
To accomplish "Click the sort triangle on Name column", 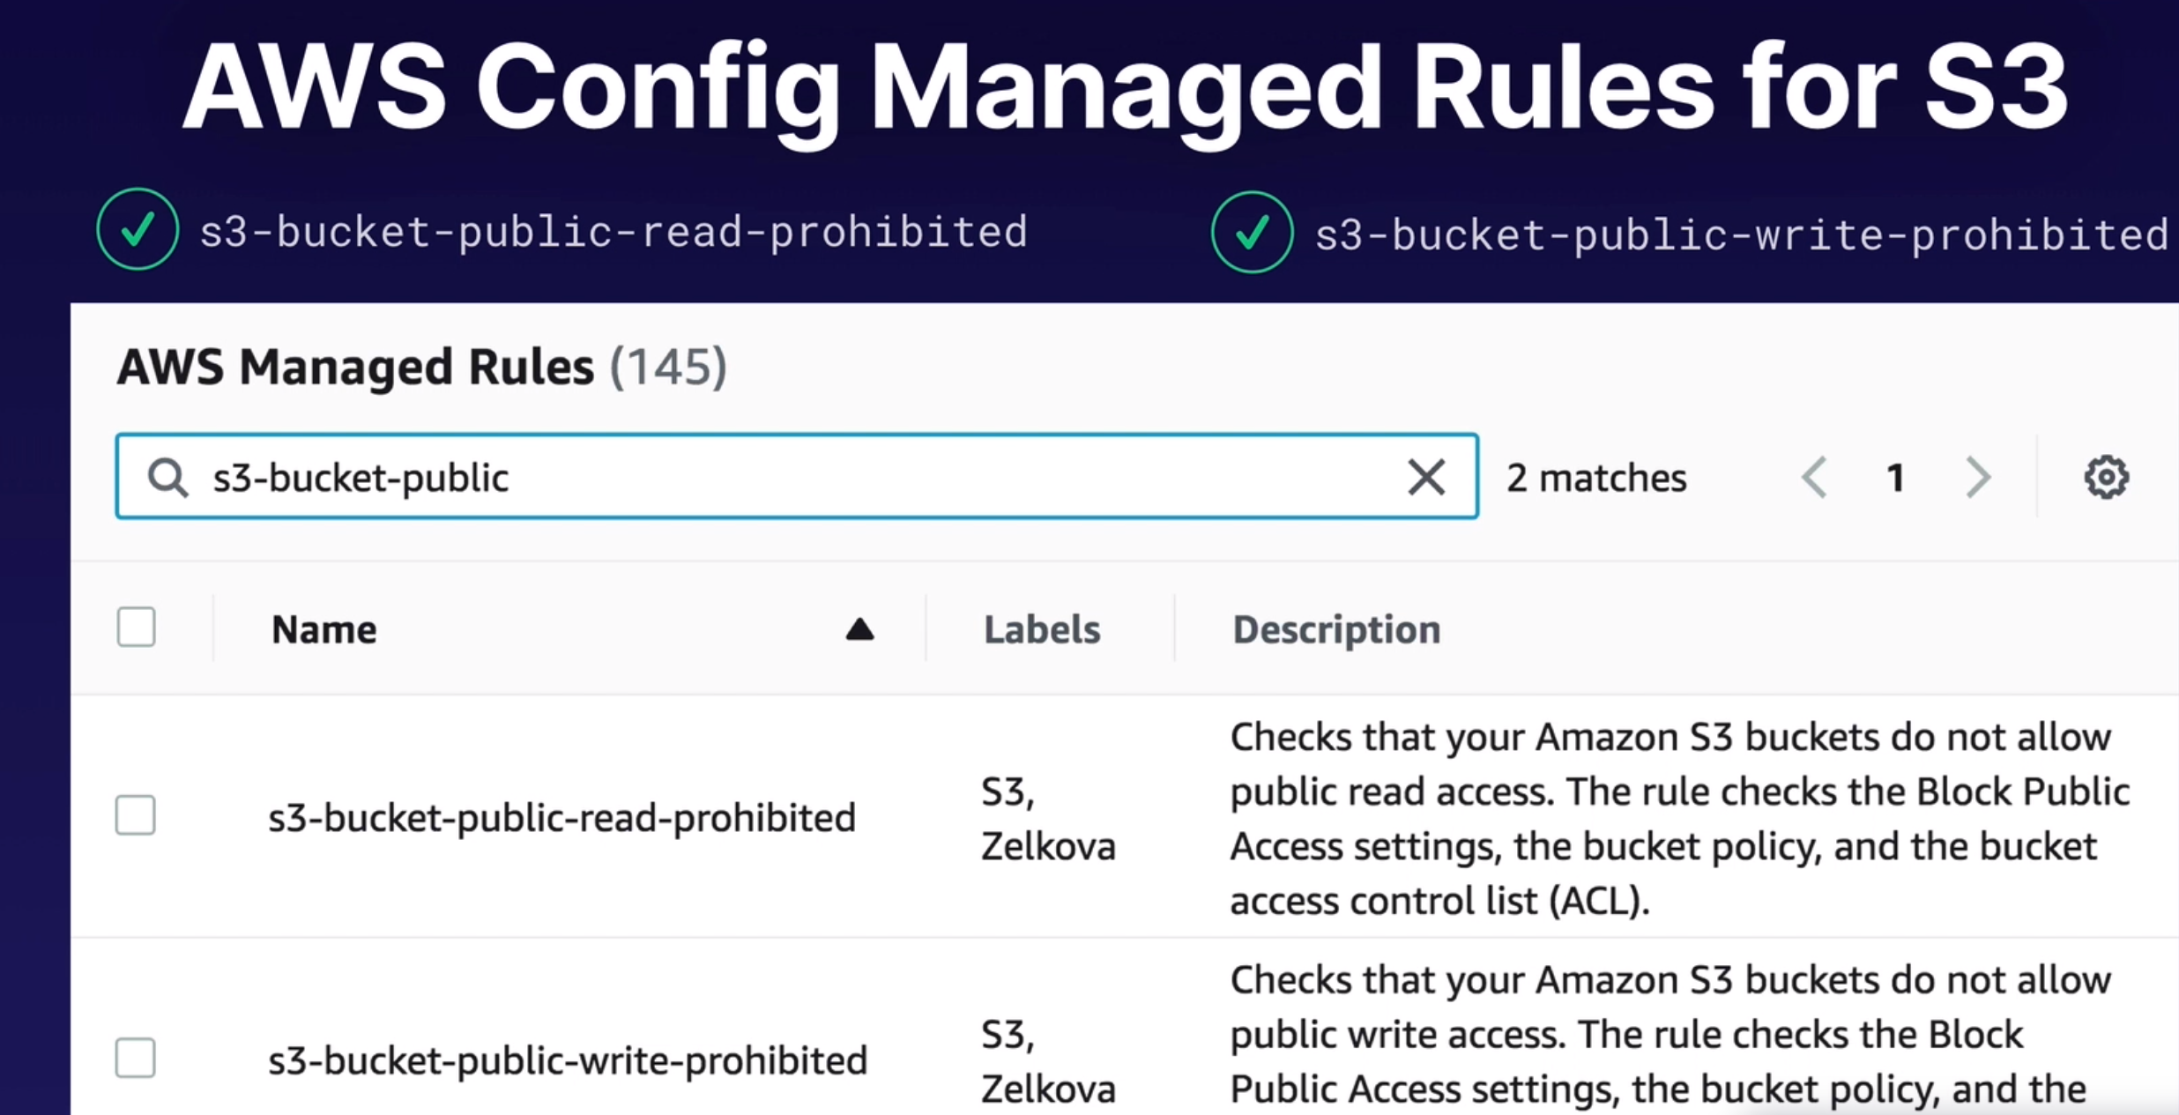I will coord(859,629).
